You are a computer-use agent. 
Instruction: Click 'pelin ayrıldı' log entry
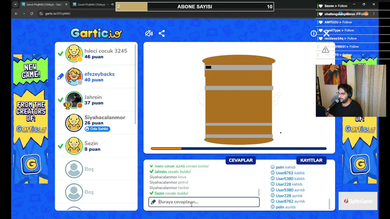pos(283,207)
